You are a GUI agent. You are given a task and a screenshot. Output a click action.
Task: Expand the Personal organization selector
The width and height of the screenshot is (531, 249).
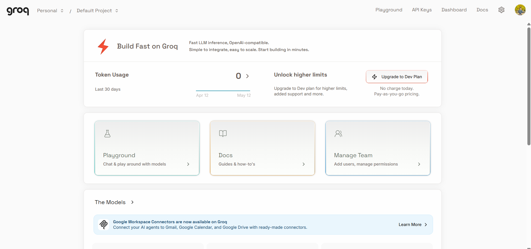(x=50, y=11)
